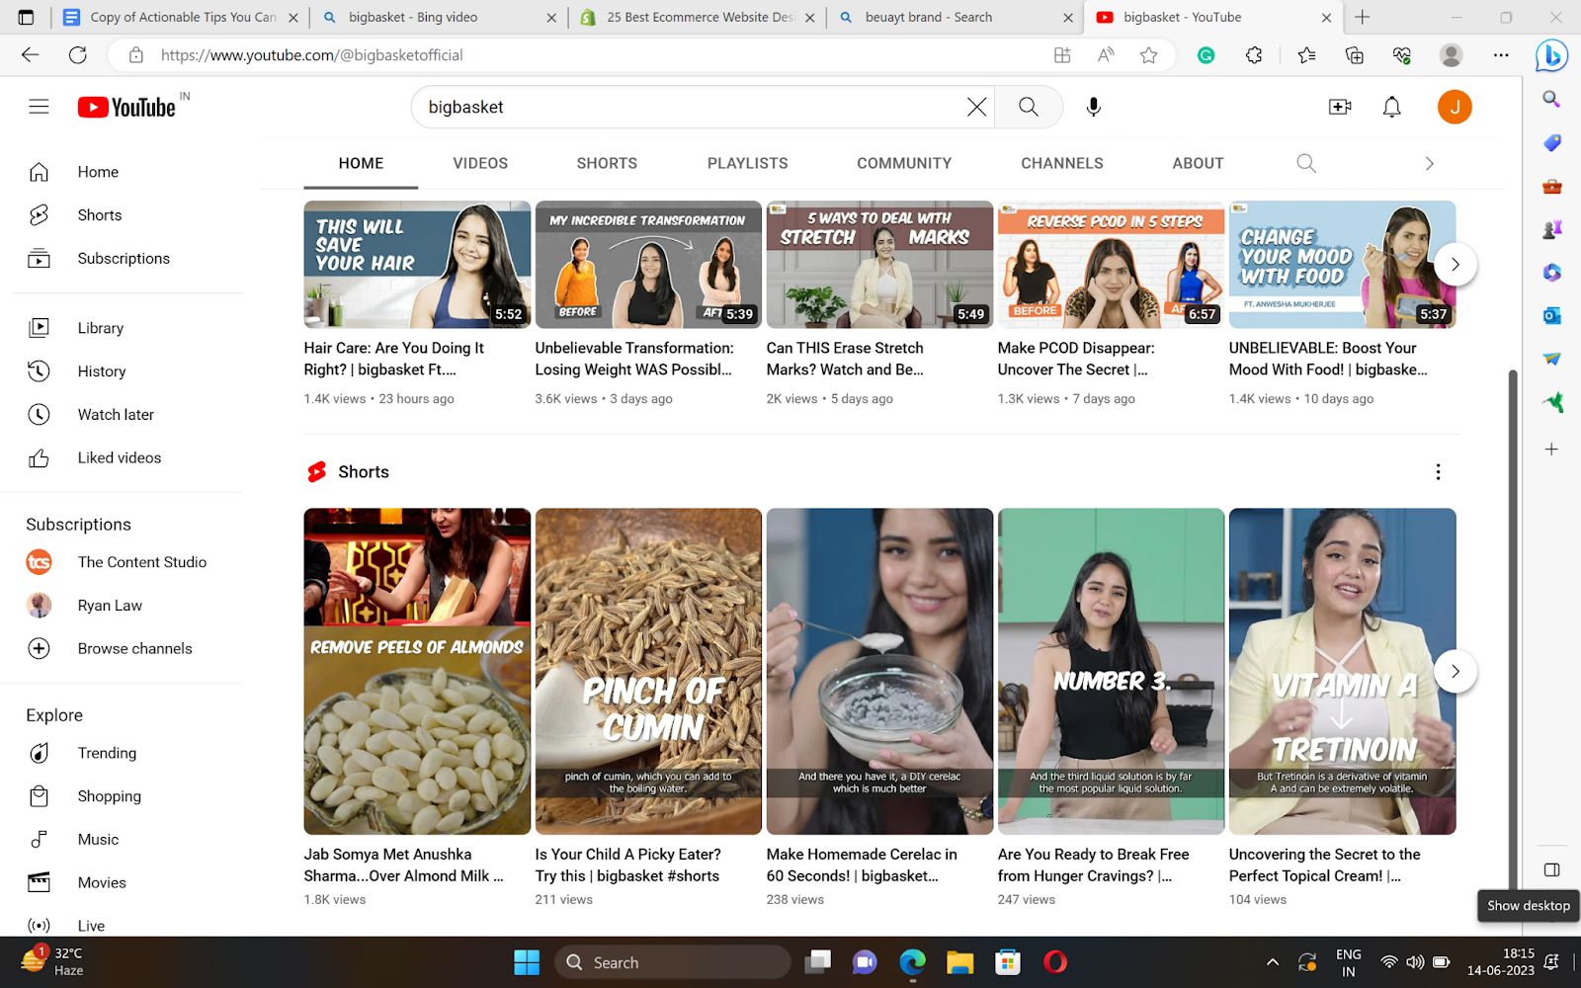Show next Shorts with carousel arrow
1581x988 pixels.
pyautogui.click(x=1455, y=672)
